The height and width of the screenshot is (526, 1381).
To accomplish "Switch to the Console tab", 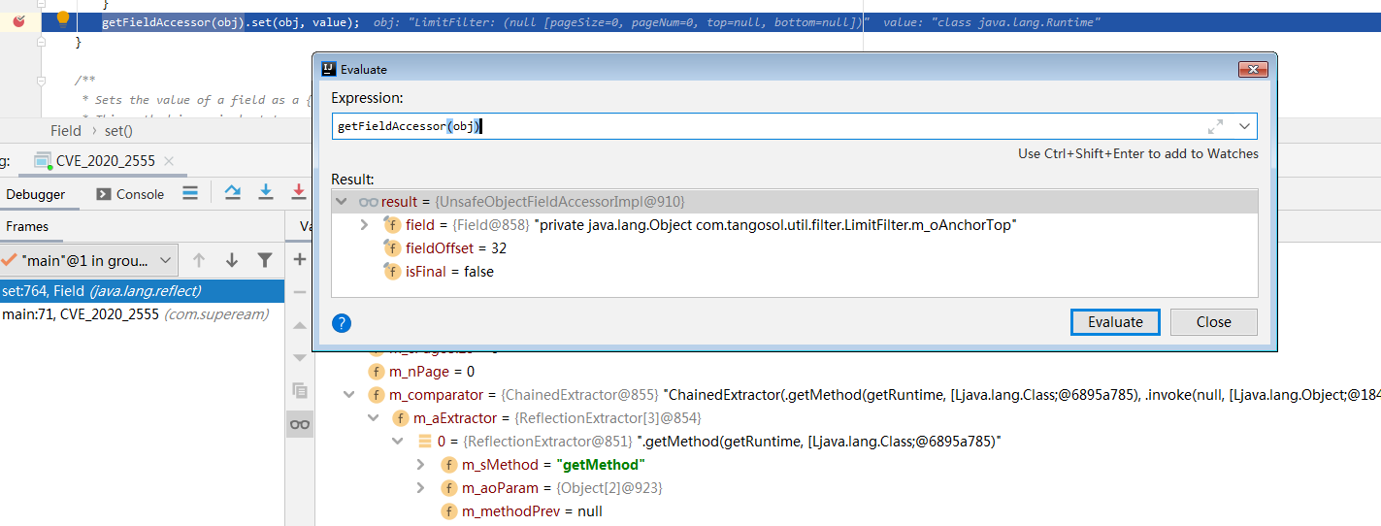I will coord(130,194).
